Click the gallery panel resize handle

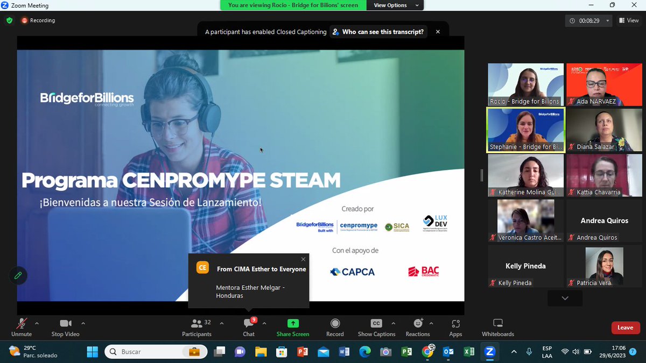coord(482,175)
